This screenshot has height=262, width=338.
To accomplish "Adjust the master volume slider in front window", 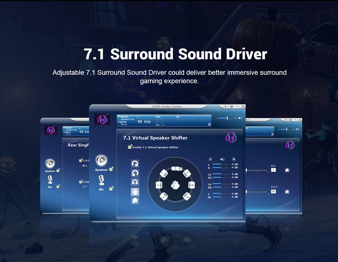I will click(227, 118).
